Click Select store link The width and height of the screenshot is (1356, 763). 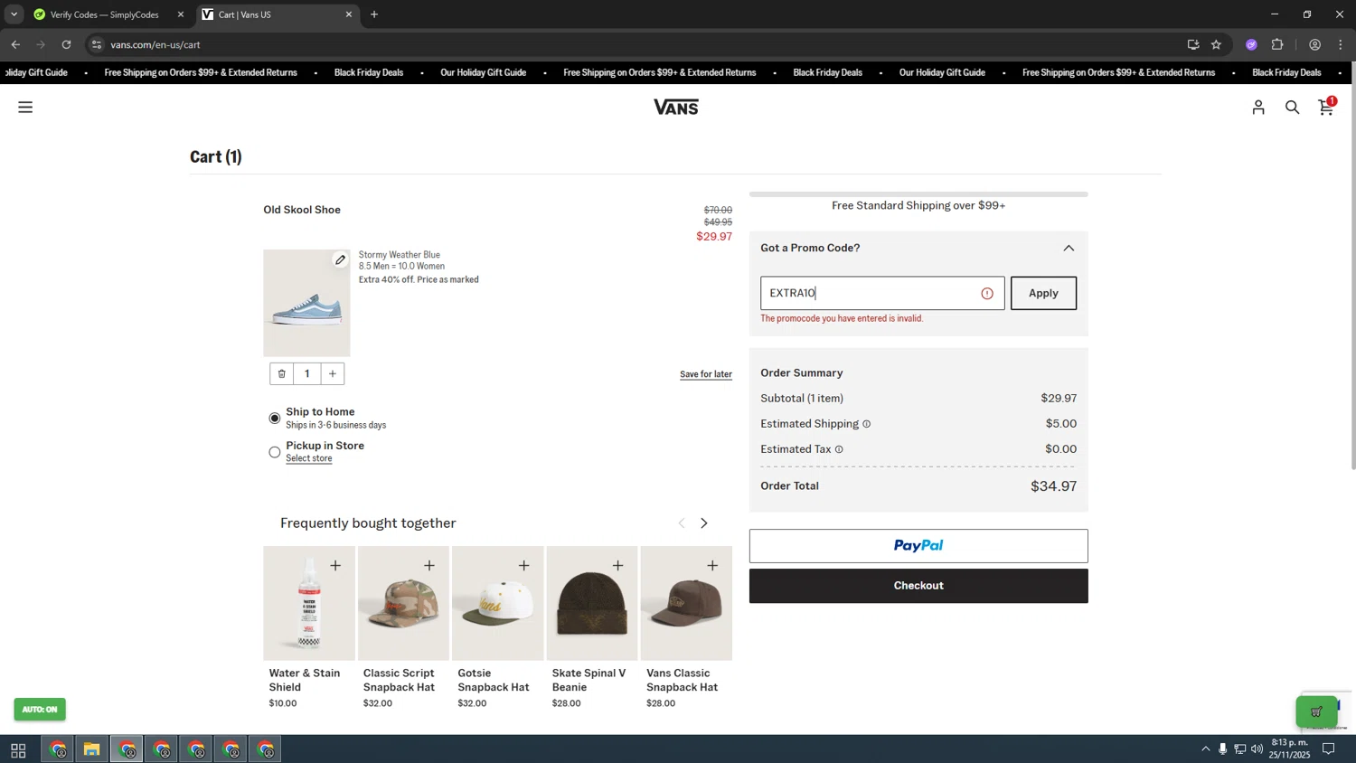tap(309, 458)
